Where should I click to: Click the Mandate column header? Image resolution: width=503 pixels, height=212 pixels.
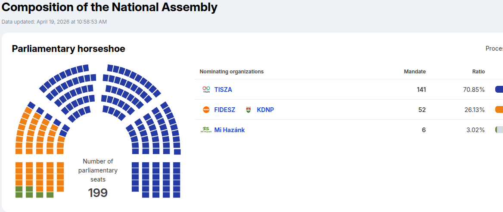(415, 72)
